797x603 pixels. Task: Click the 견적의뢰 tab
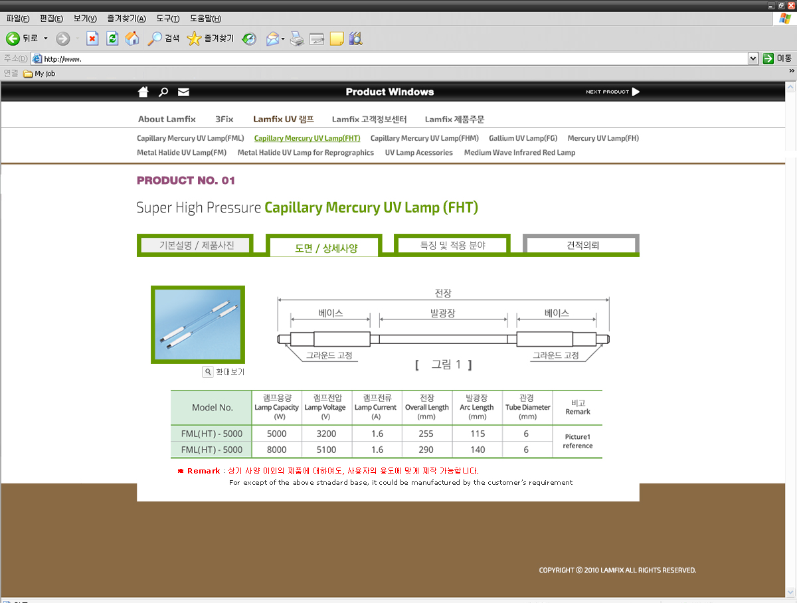point(582,245)
